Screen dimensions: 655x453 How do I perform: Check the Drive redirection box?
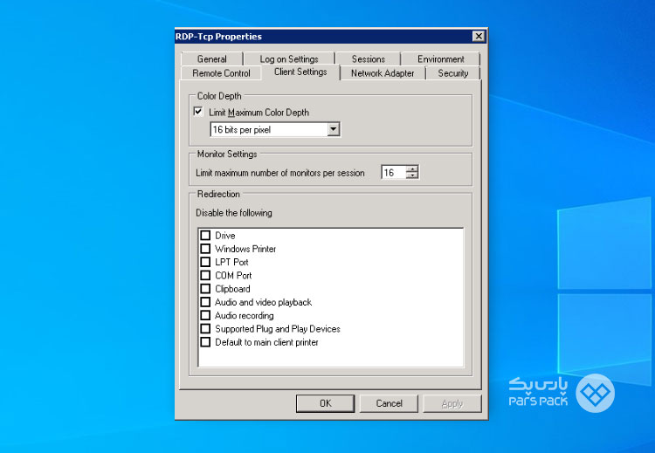coord(205,235)
